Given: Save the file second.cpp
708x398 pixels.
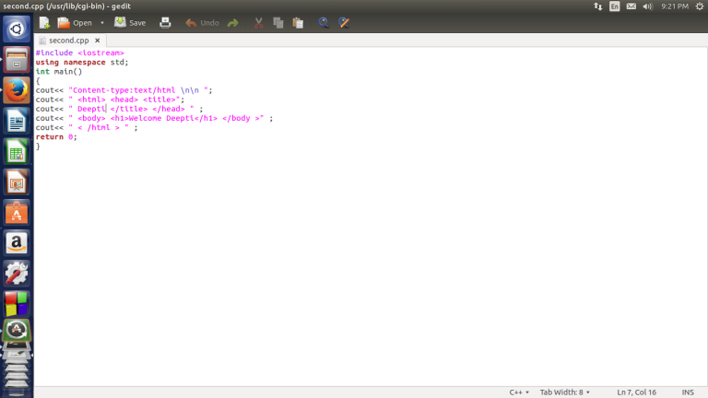Looking at the screenshot, I should click(130, 22).
